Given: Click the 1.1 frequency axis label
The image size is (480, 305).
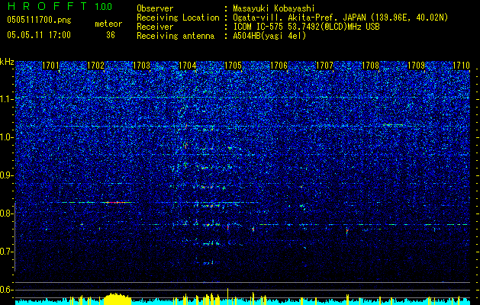Looking at the screenshot, I should pos(7,99).
